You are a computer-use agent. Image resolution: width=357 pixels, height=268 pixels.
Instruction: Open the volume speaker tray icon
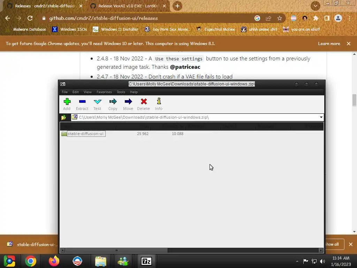click(x=322, y=261)
